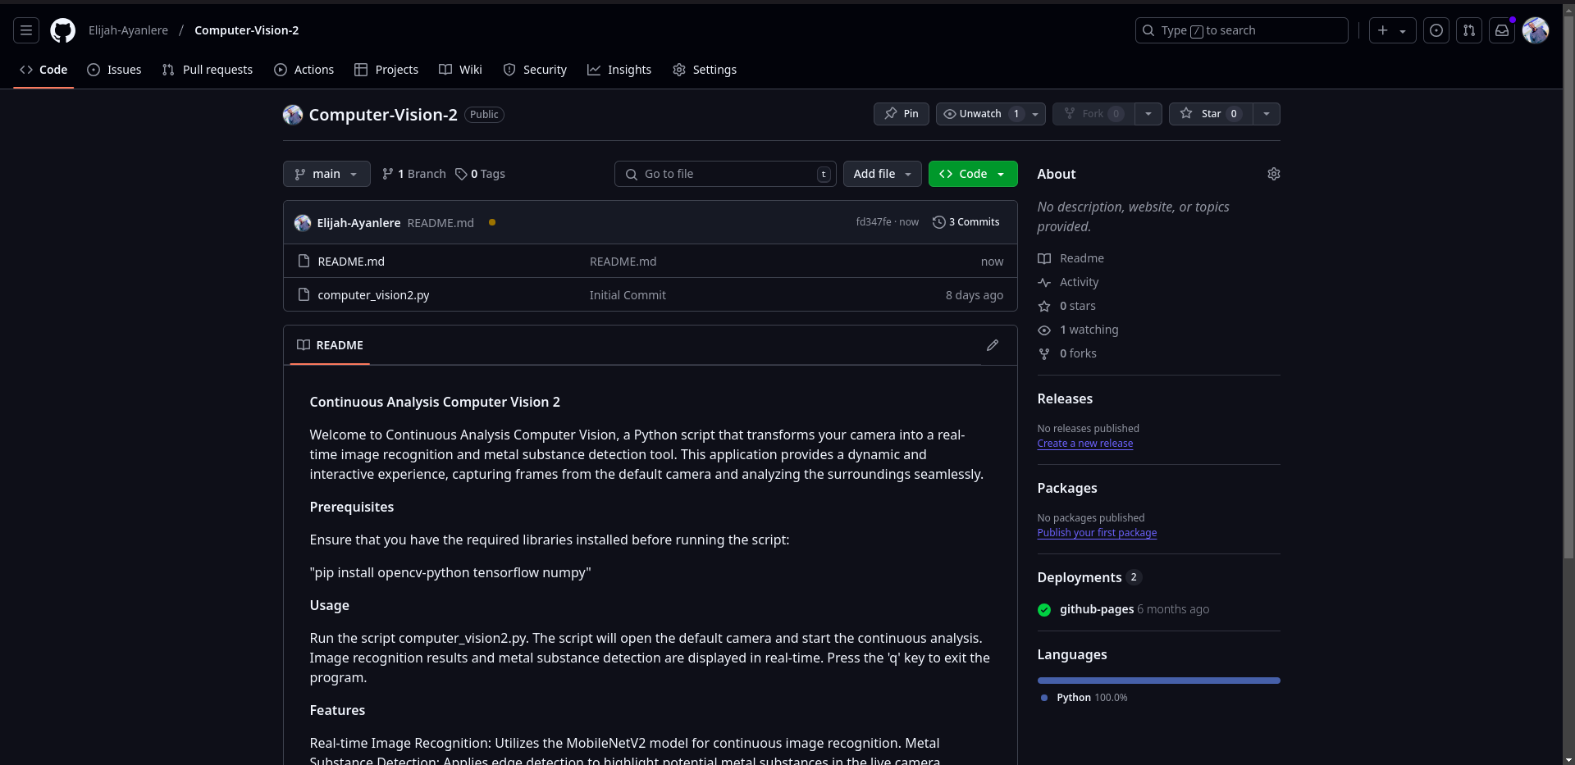This screenshot has height=765, width=1575.
Task: Open the notifications inbox icon
Action: (x=1502, y=30)
